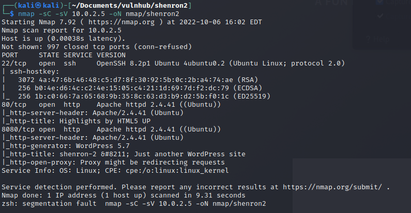Tick the first faint Capture checkbox

click(x=379, y=3)
